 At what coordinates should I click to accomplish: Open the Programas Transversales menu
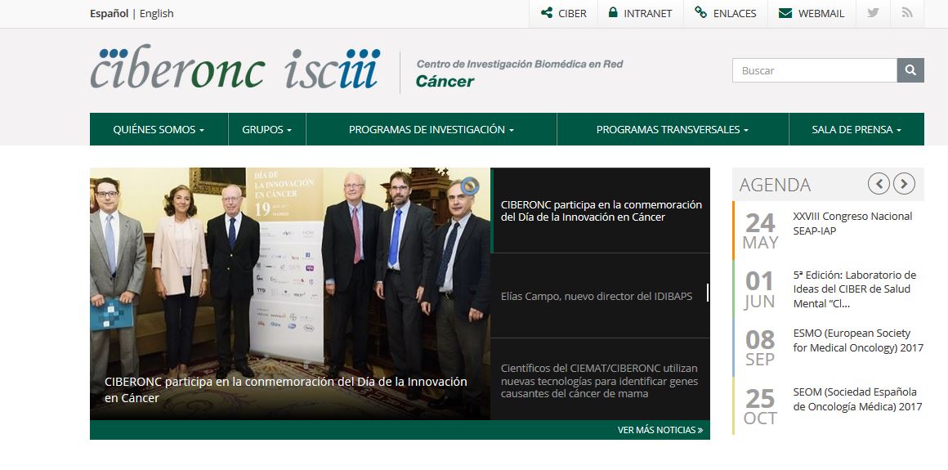click(x=672, y=129)
